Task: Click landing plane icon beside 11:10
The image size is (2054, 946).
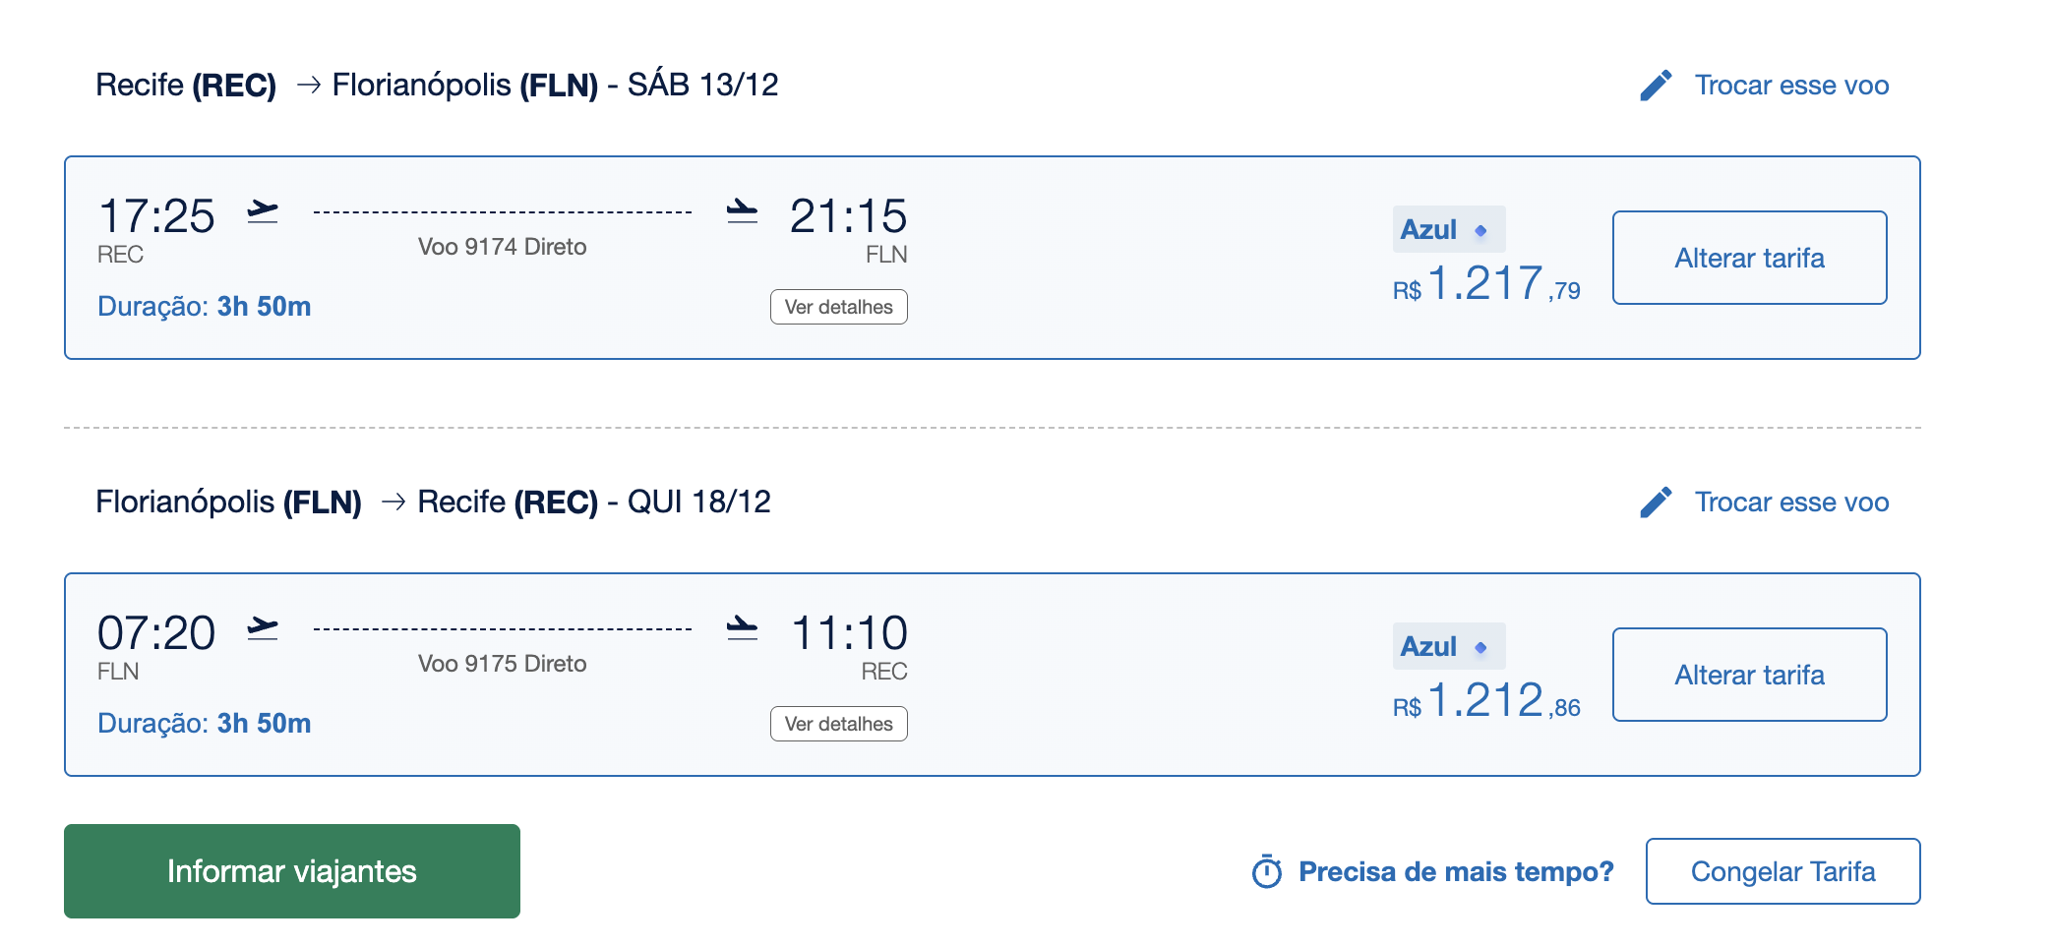Action: click(x=742, y=628)
